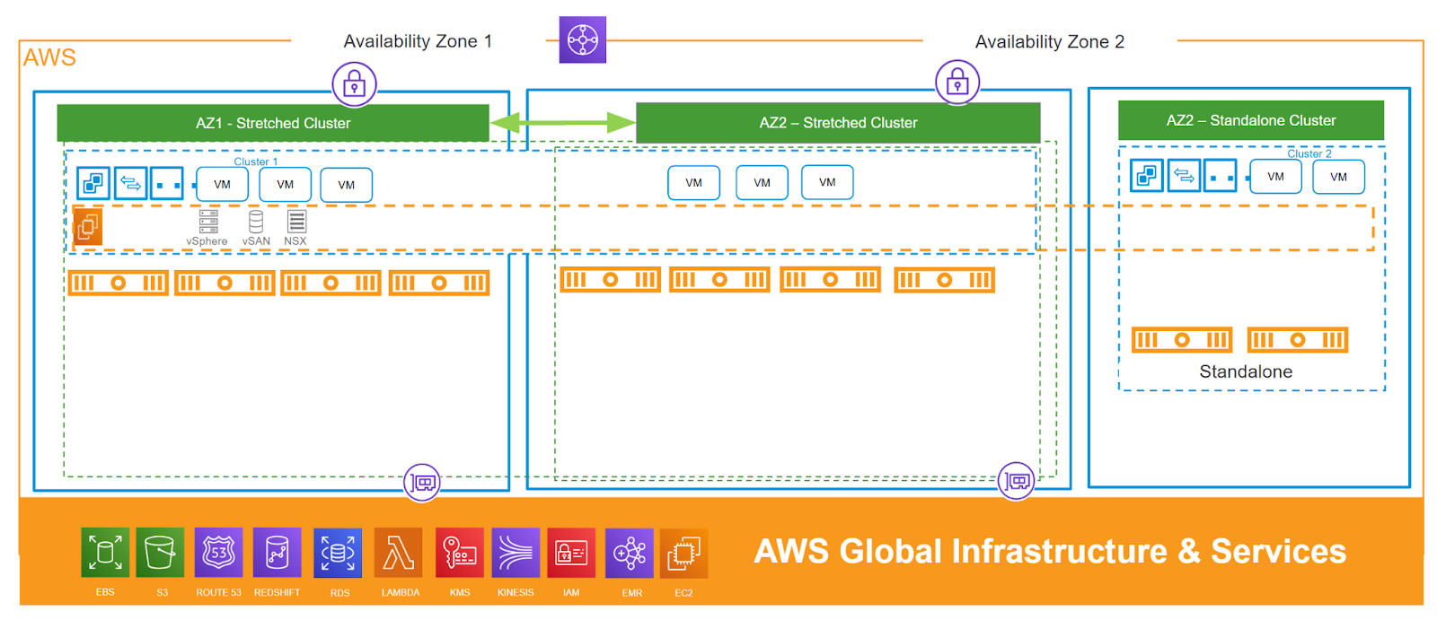Select the Kinesis streams icon
The height and width of the screenshot is (620, 1437).
pyautogui.click(x=516, y=553)
